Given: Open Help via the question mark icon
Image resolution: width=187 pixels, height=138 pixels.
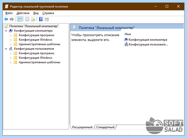Looking at the screenshot, I should coord(41,19).
